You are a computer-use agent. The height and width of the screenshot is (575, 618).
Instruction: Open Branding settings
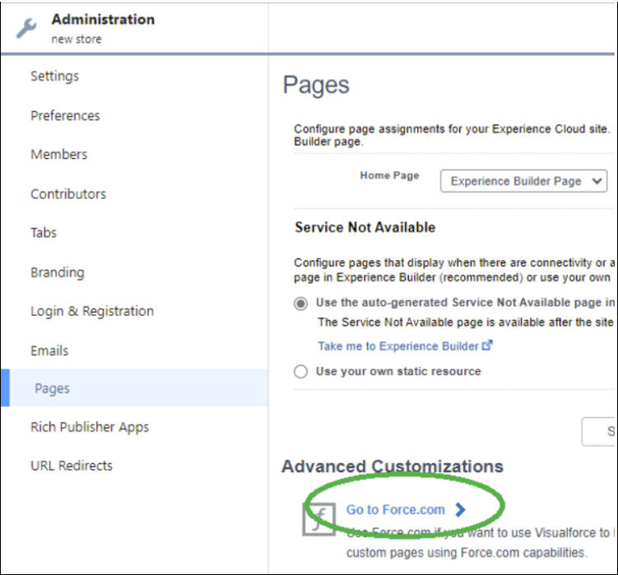click(58, 272)
